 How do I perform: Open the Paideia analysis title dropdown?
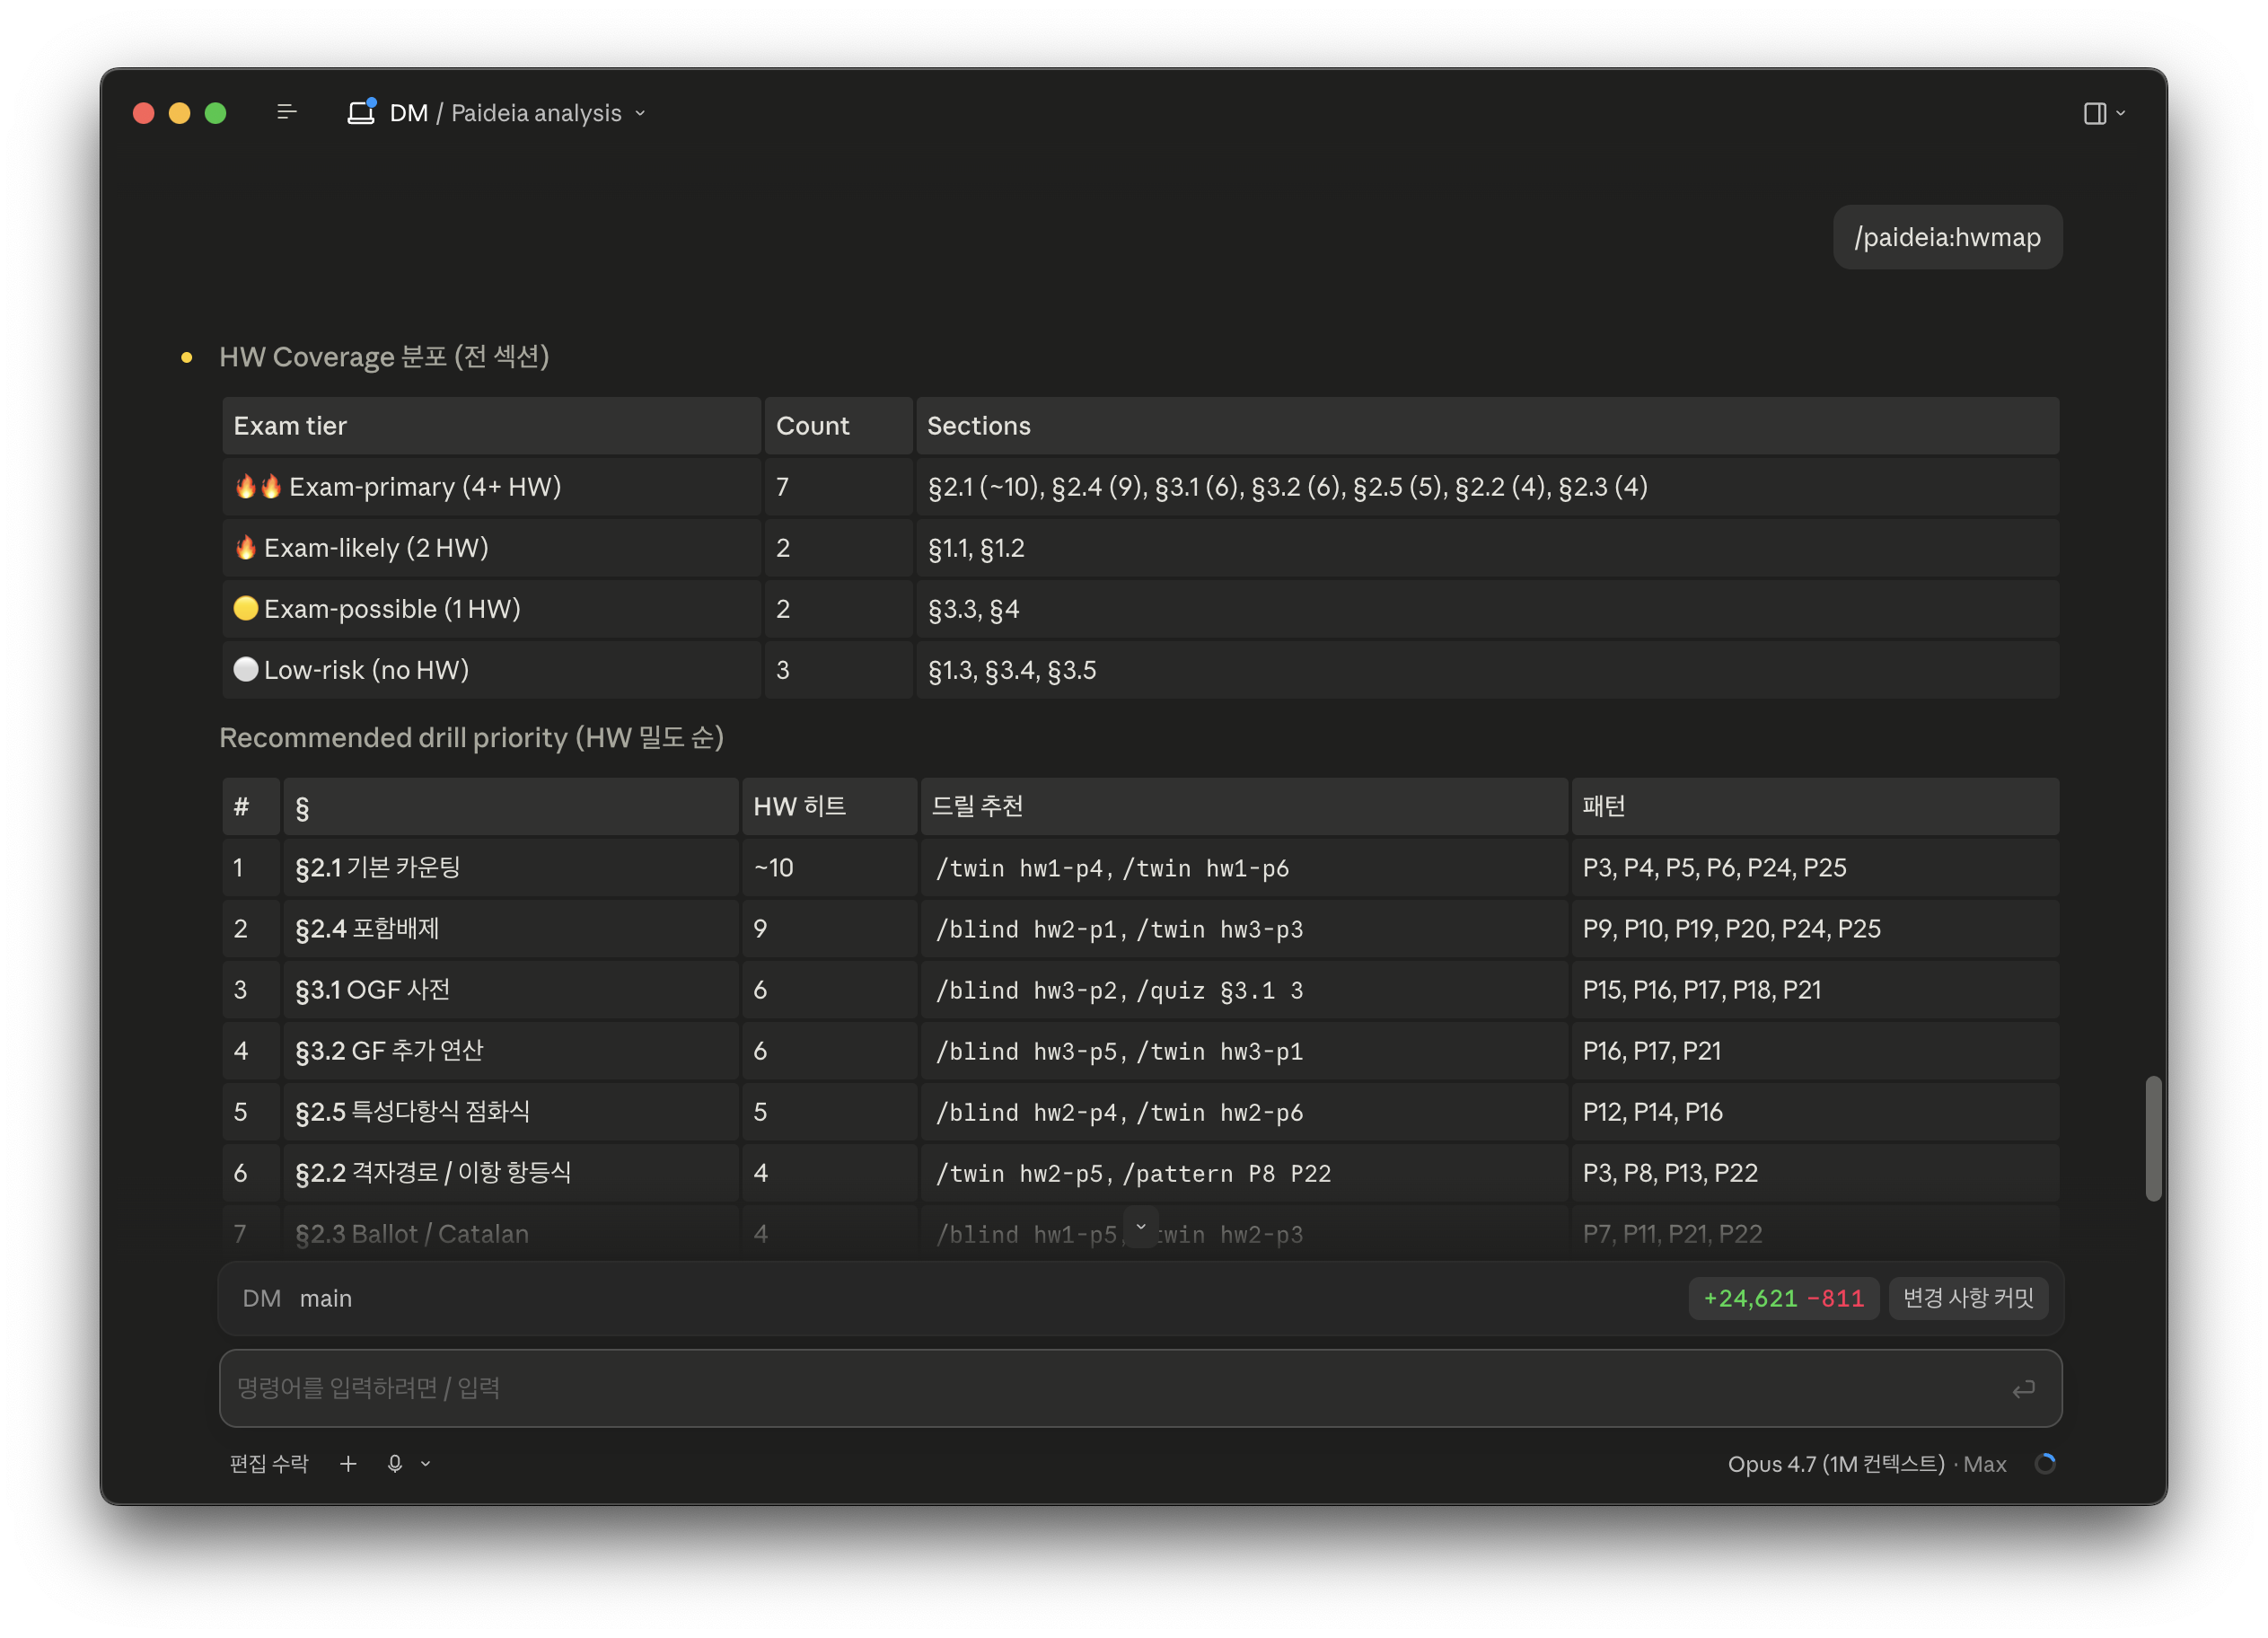coord(547,113)
